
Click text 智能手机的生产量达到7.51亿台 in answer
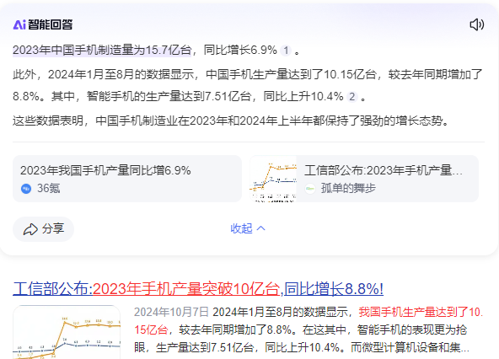(x=169, y=96)
